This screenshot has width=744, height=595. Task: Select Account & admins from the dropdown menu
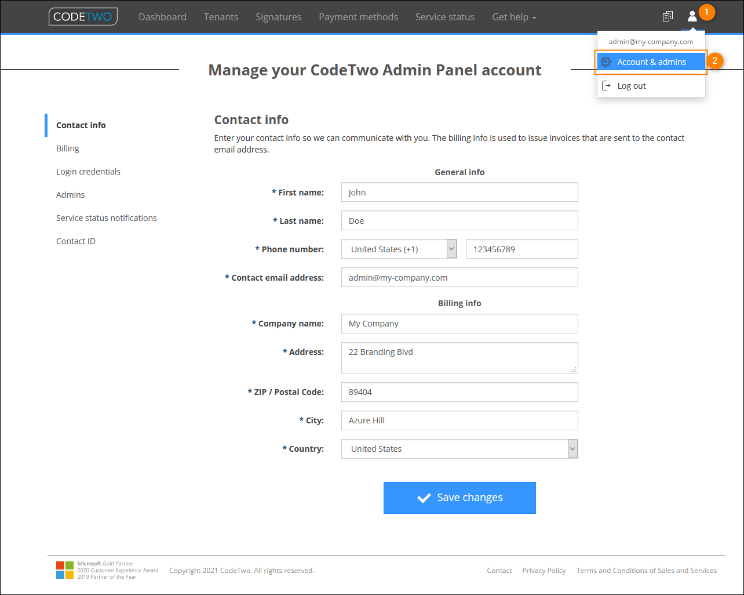[x=651, y=61]
